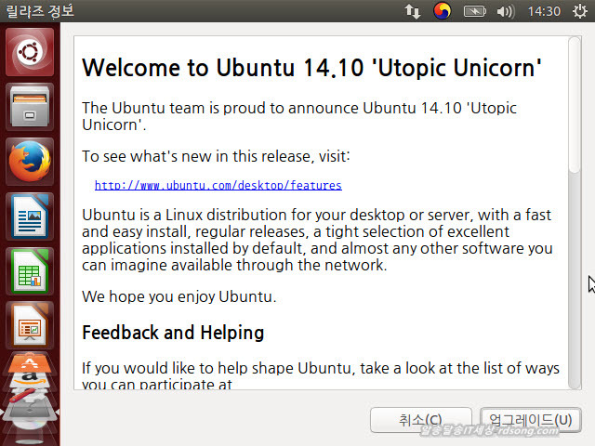The width and height of the screenshot is (595, 446).
Task: Open the sound volume indicator
Action: [506, 11]
